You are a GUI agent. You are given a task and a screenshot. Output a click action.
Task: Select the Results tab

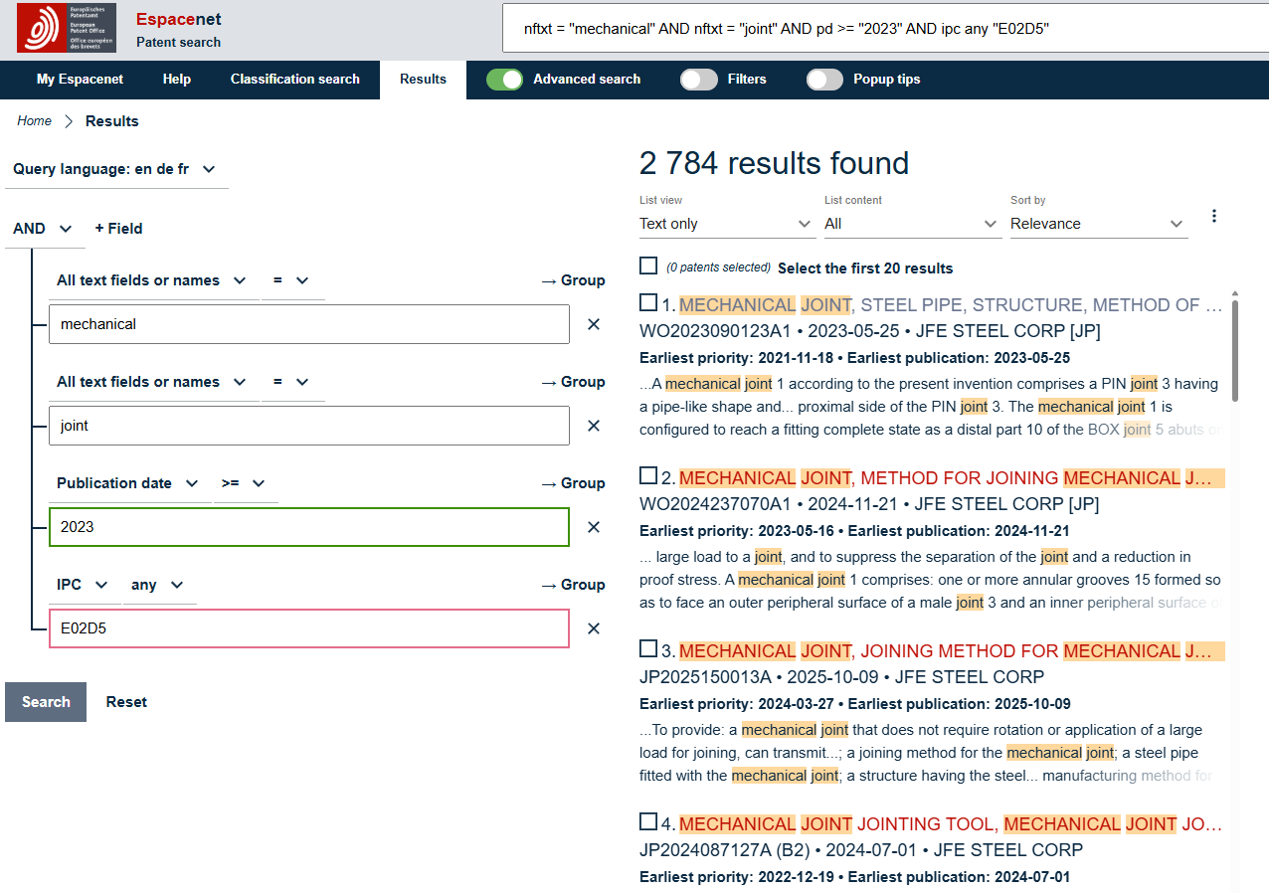(423, 80)
